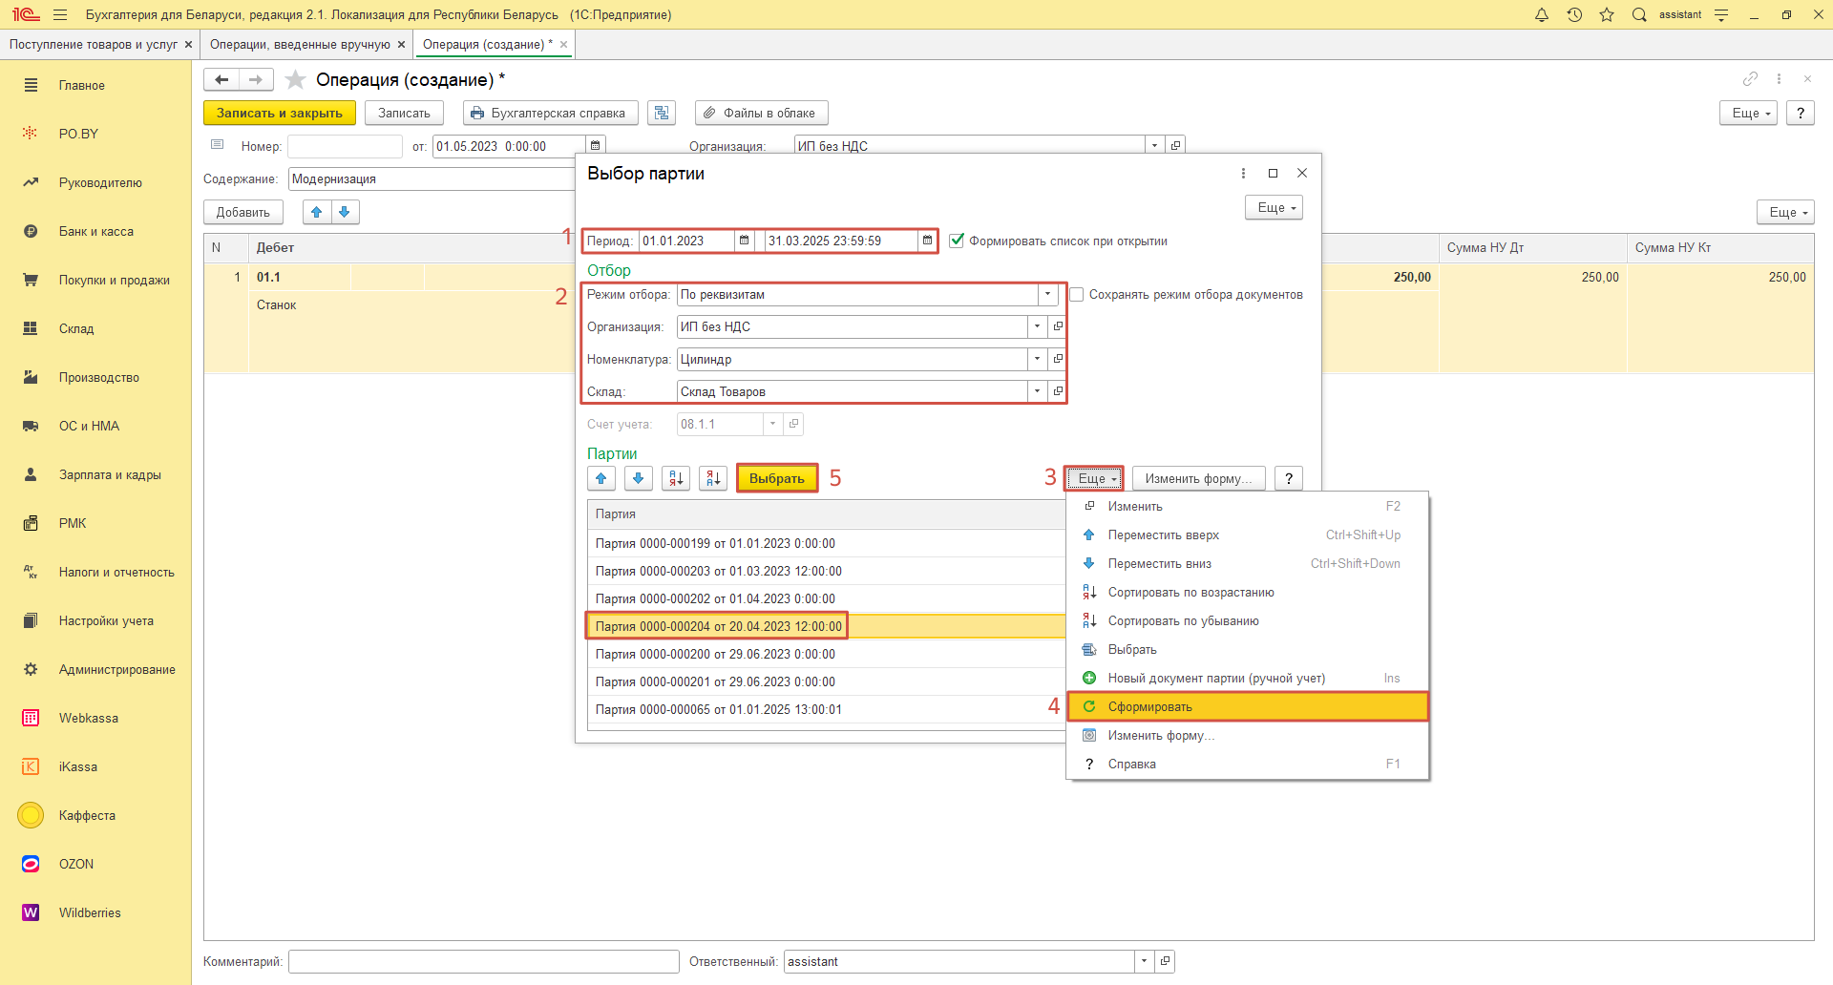
Task: Open Webkassa section in sidebar
Action: point(88,718)
